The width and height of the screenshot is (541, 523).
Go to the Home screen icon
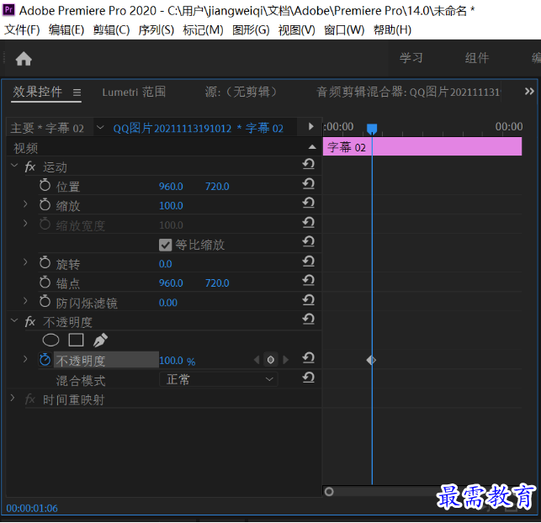(x=24, y=59)
